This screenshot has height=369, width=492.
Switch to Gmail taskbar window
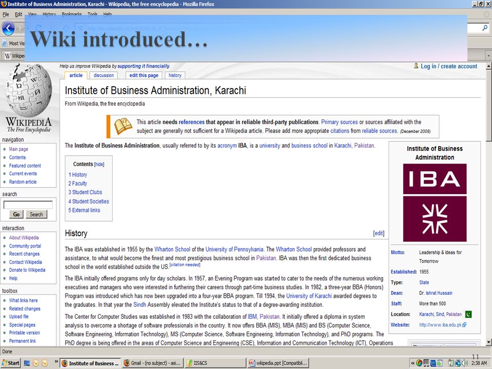coord(152,363)
